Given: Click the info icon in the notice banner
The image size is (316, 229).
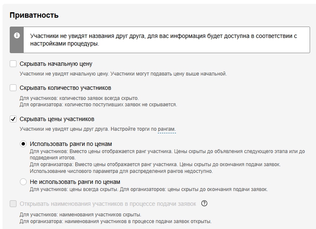Looking at the screenshot, I should 16,36.
